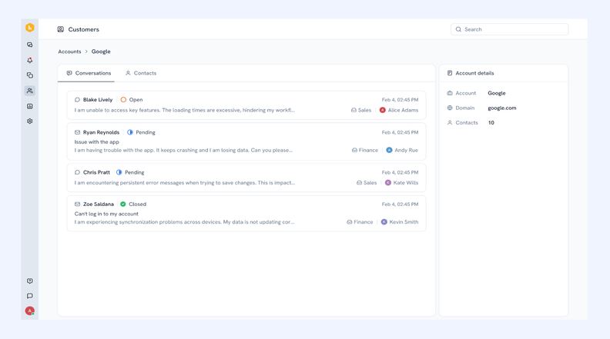
Task: Click Kate Wills assignee name
Action: click(x=406, y=183)
